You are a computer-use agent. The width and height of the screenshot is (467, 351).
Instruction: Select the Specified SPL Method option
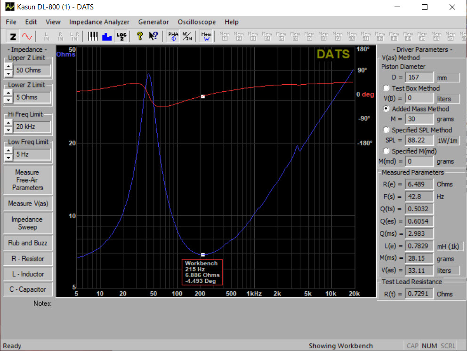click(x=387, y=130)
